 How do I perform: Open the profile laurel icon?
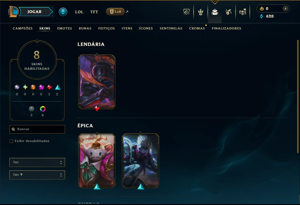point(200,12)
